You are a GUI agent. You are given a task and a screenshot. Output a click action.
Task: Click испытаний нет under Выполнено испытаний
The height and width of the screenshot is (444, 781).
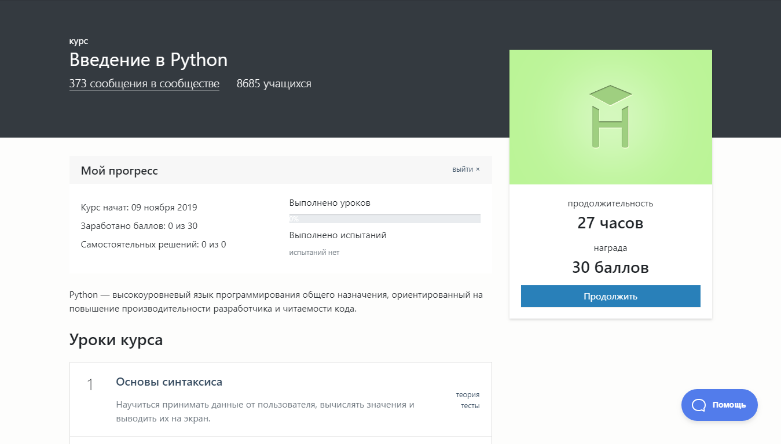[314, 253]
